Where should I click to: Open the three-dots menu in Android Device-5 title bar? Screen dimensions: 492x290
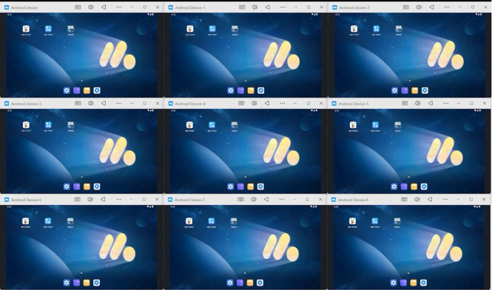pos(446,103)
